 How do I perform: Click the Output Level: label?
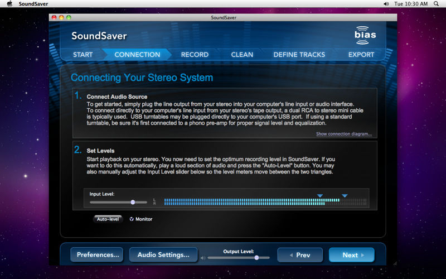(x=239, y=252)
